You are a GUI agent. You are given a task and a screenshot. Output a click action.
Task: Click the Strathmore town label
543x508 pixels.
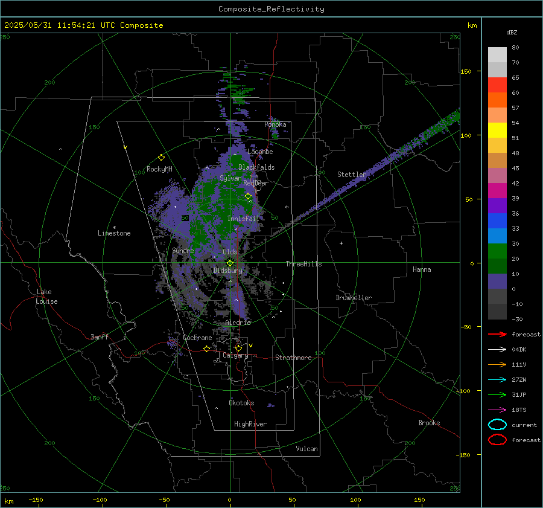pos(293,358)
